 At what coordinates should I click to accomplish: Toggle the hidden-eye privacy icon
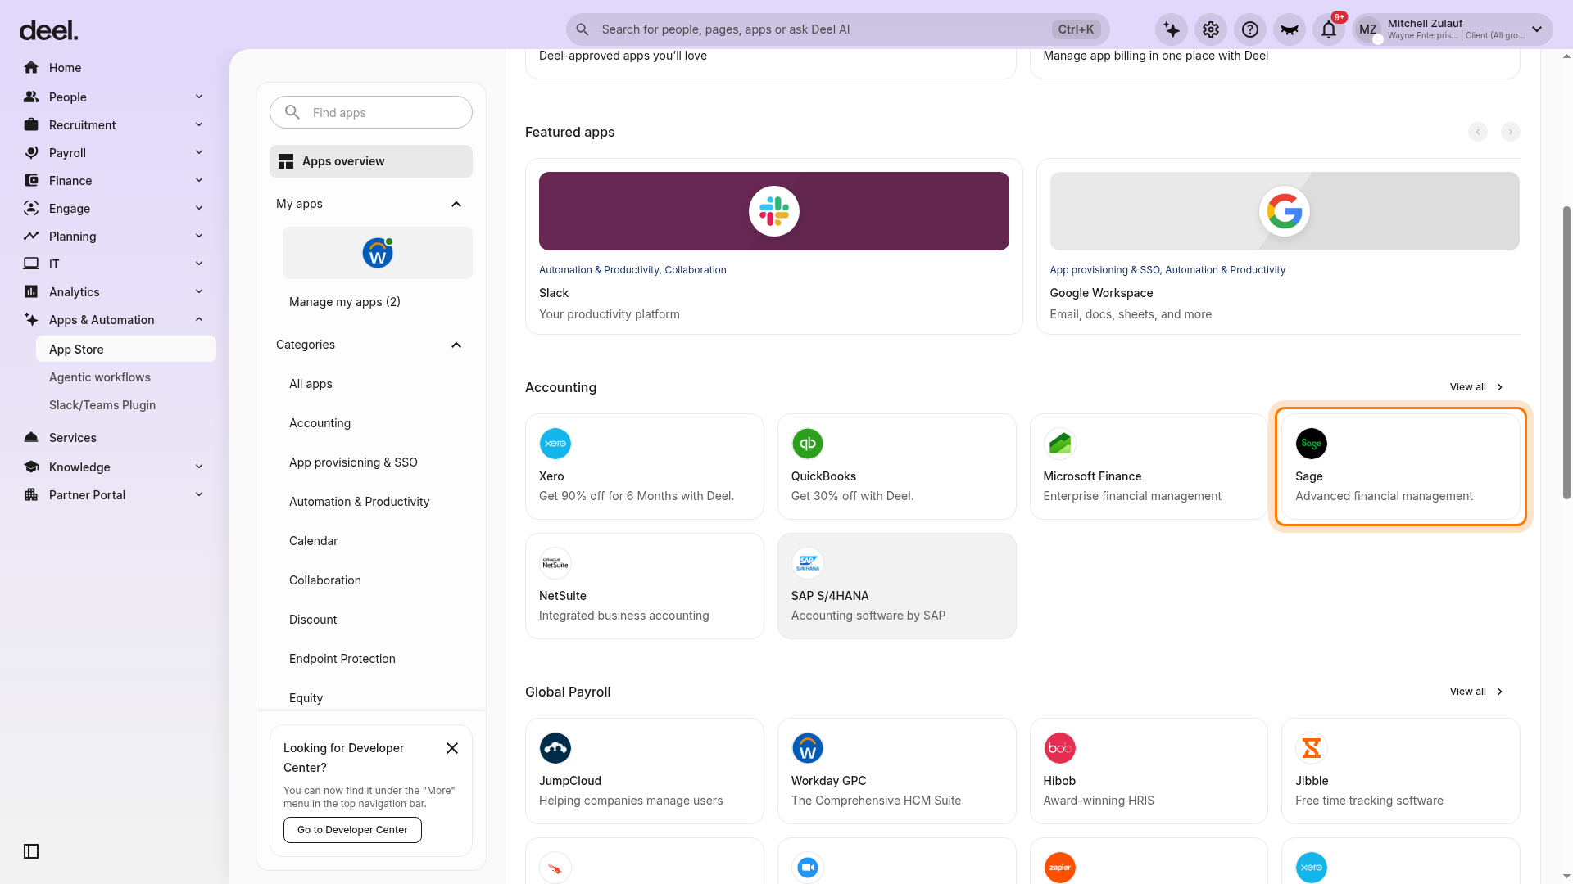1290,29
